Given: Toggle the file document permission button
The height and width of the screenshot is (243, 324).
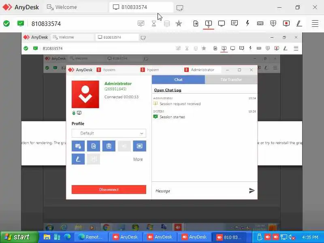Looking at the screenshot, I should 94,146.
